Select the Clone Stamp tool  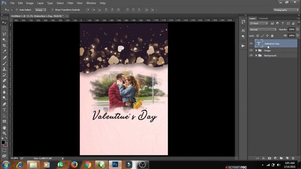pyautogui.click(x=4, y=69)
